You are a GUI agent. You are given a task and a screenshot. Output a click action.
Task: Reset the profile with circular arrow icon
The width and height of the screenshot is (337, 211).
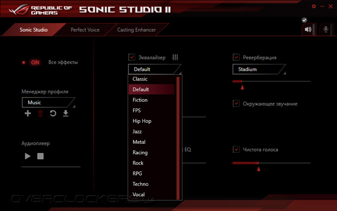53,113
